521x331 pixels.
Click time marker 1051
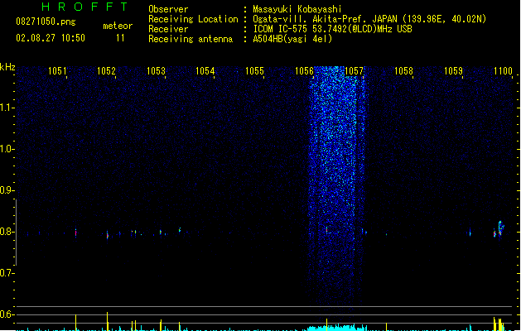coord(57,71)
